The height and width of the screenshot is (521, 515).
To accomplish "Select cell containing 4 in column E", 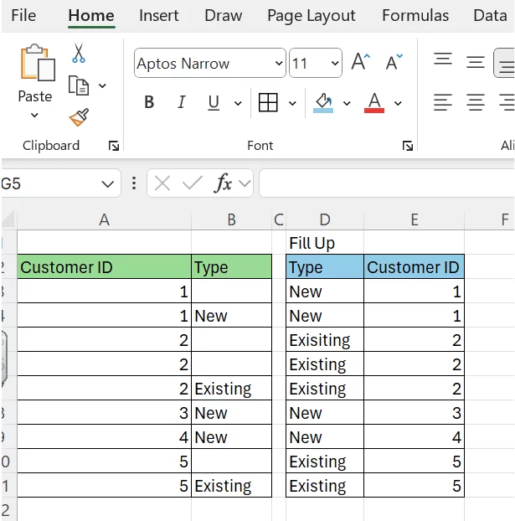I will coord(414,436).
